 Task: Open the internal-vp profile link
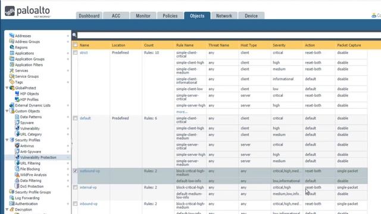coord(88,187)
